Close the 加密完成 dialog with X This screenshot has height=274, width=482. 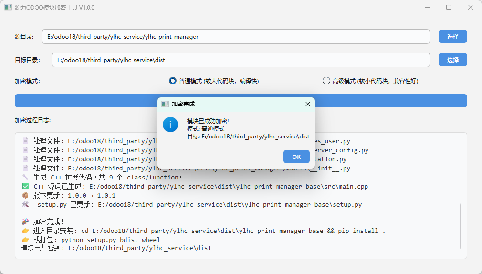click(x=307, y=104)
